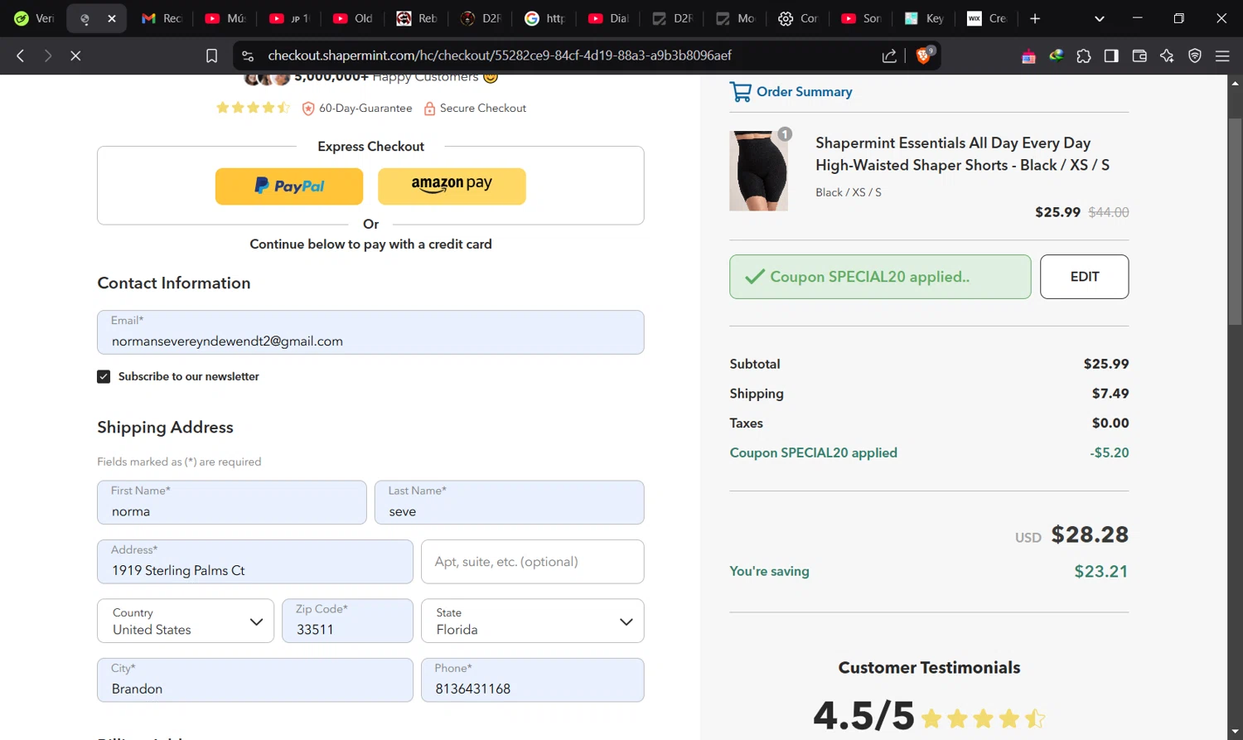
Task: Click the Apt, suite, etc. field
Action: pos(533,562)
